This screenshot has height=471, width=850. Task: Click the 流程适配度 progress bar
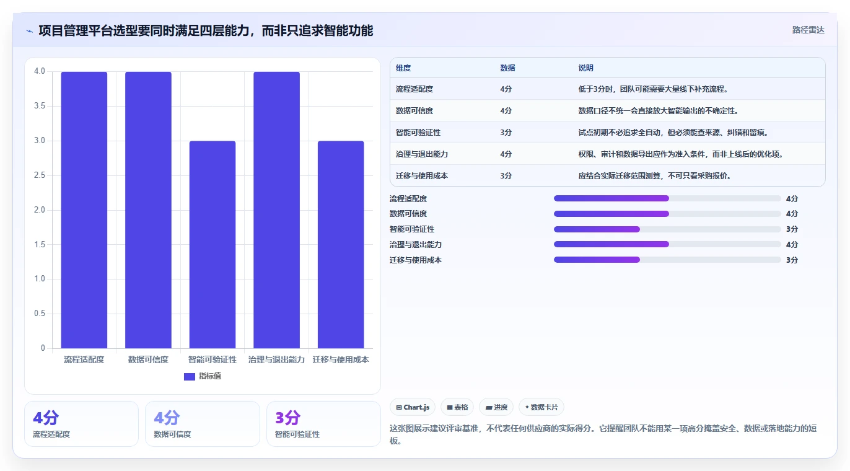[x=667, y=198]
